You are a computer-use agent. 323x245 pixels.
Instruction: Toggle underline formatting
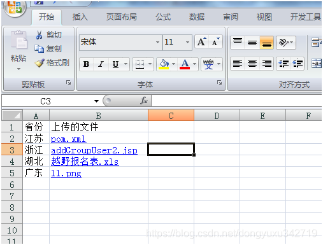tap(115, 64)
